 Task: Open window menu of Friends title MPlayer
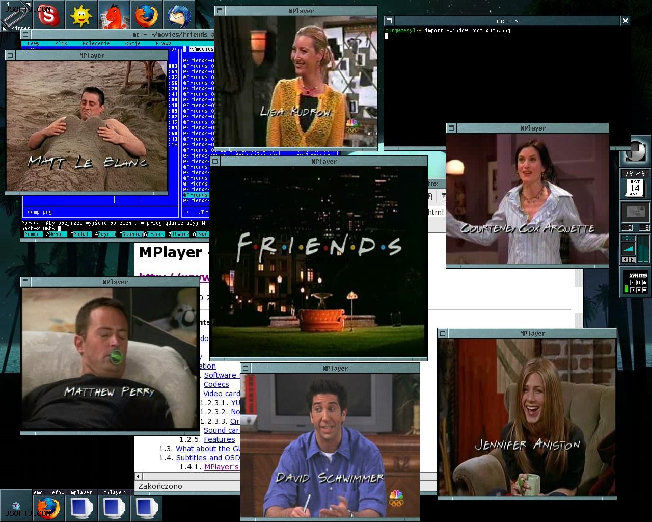[215, 161]
